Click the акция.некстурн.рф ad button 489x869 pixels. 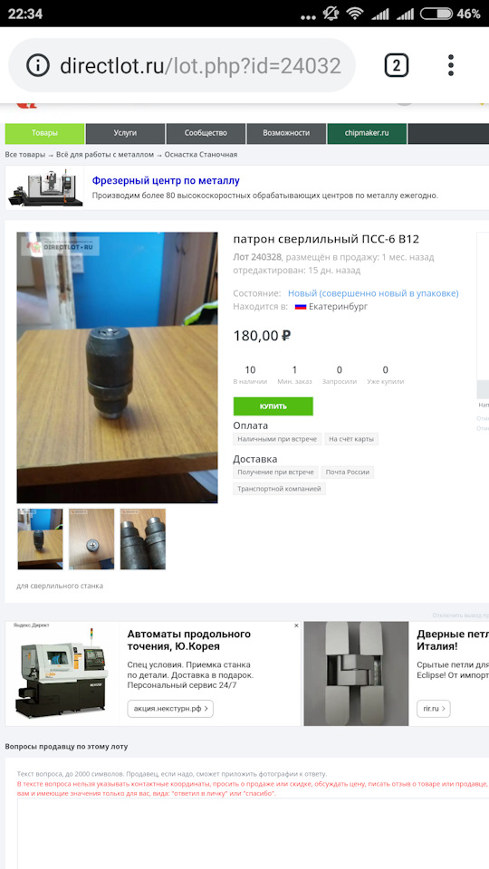[170, 708]
